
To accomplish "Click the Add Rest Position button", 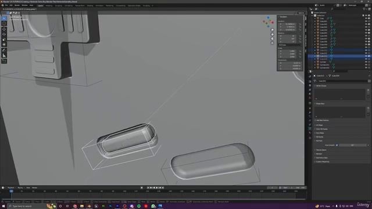I will point(323,120).
